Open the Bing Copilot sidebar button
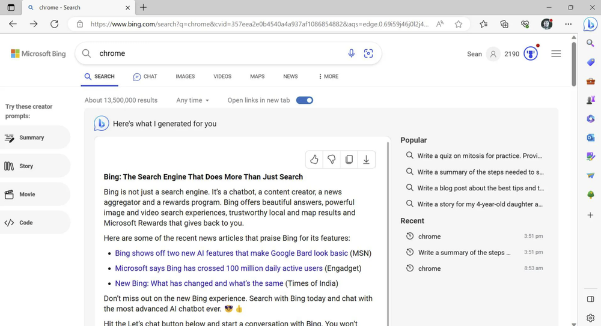The image size is (601, 326). (590, 24)
